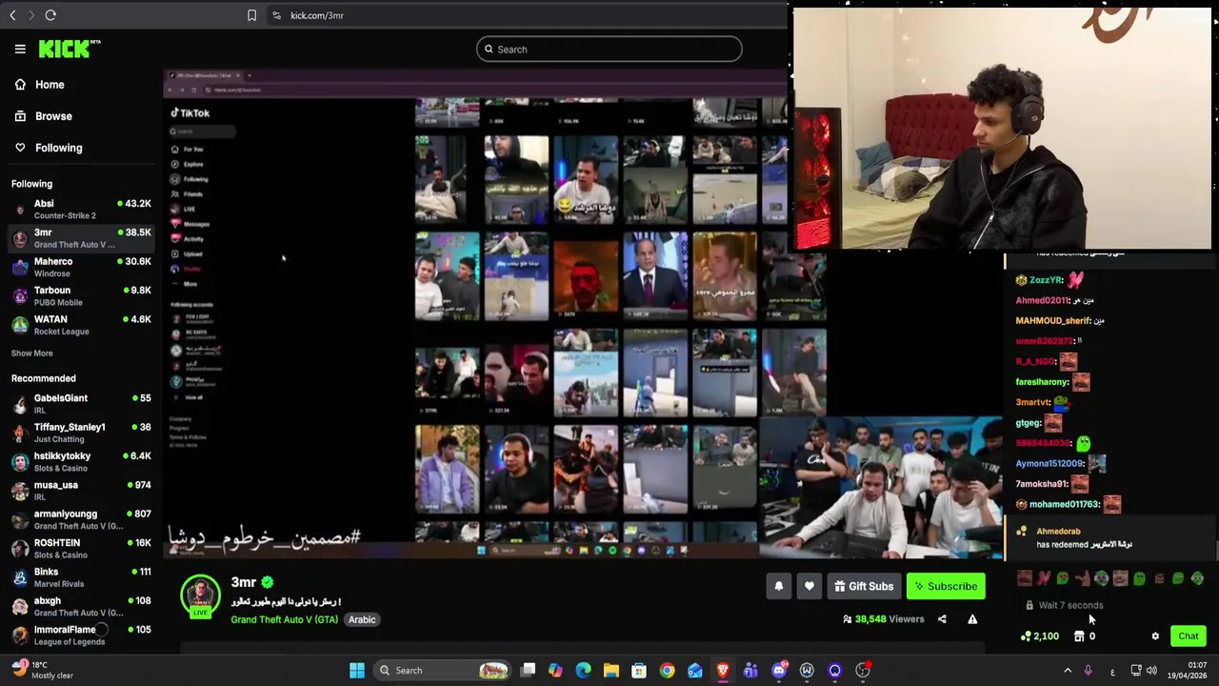Open Brave browser from taskbar

(x=723, y=671)
